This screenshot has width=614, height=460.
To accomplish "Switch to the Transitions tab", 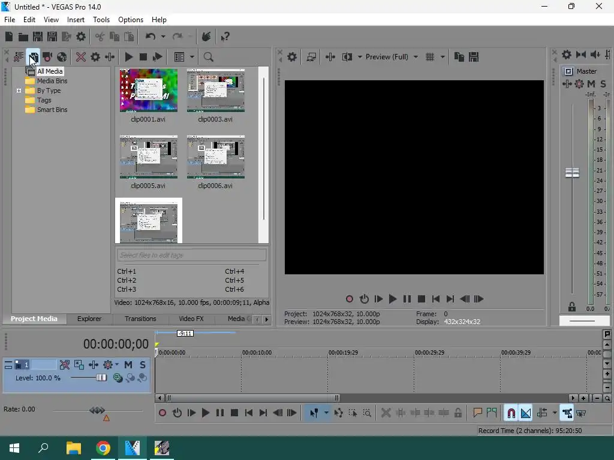I will pos(140,319).
